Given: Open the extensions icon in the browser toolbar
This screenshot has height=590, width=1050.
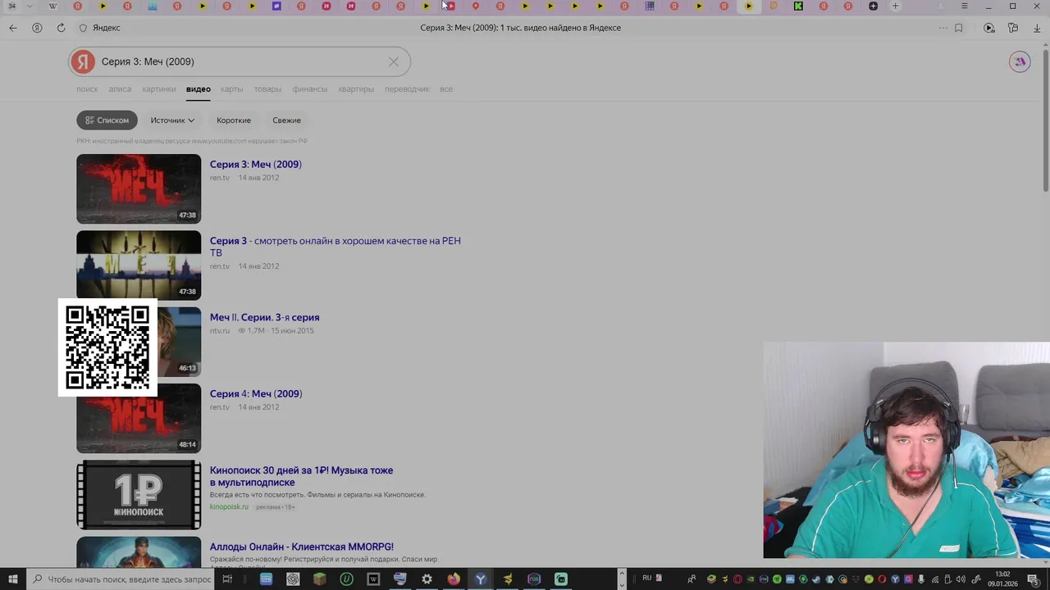Looking at the screenshot, I should [1013, 28].
